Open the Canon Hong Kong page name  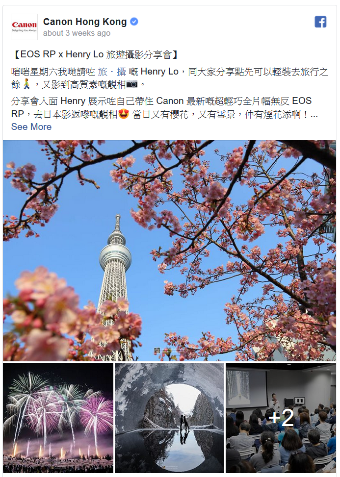click(x=85, y=22)
